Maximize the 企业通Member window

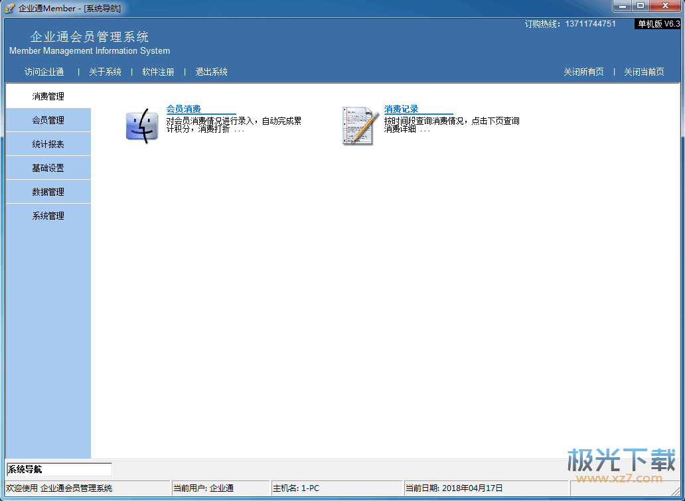coord(641,6)
